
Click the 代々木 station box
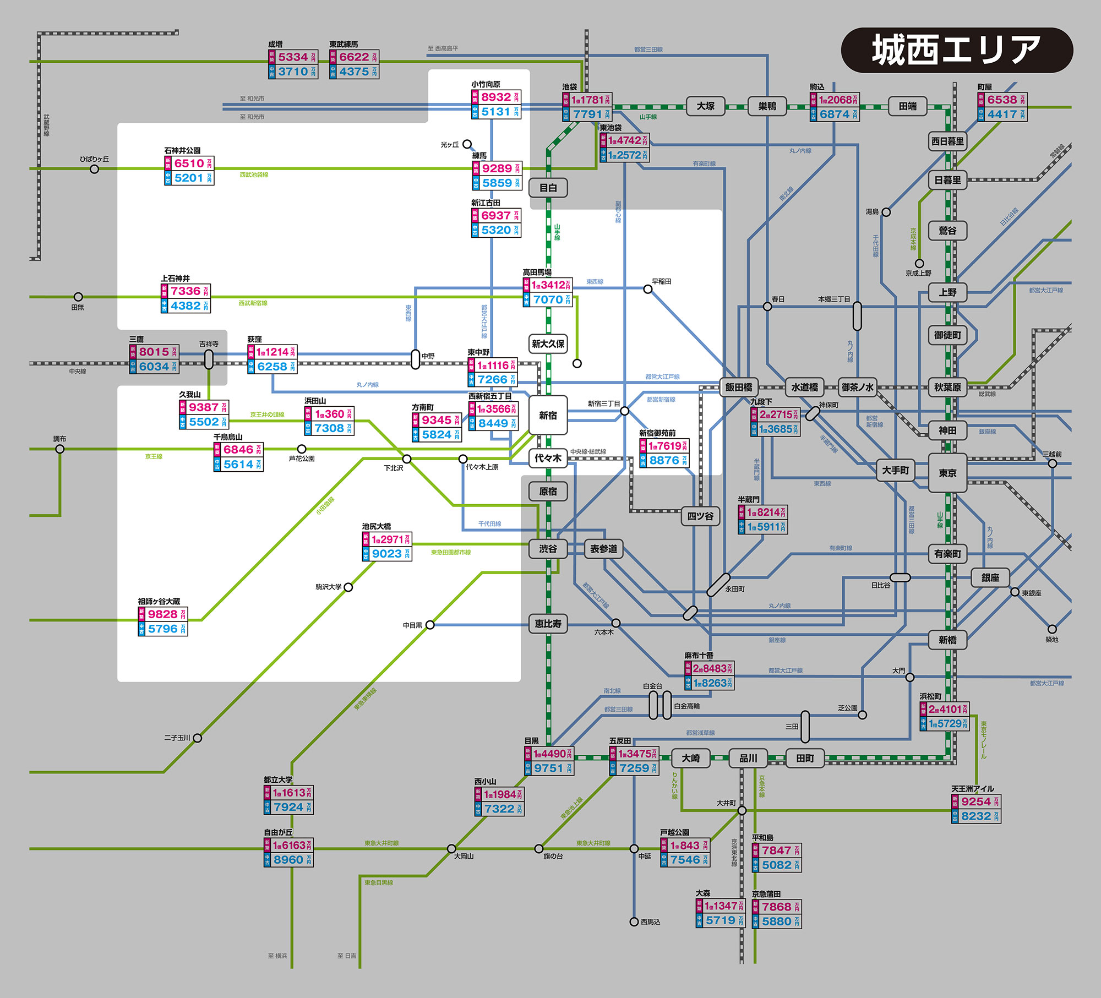[x=548, y=458]
